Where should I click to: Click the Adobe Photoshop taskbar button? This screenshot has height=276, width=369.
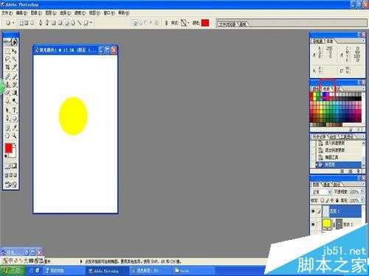click(x=106, y=271)
